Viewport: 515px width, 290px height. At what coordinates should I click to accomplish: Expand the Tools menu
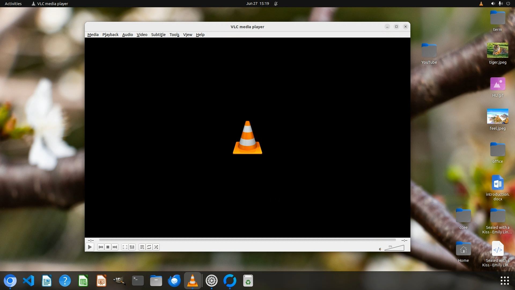(x=174, y=35)
